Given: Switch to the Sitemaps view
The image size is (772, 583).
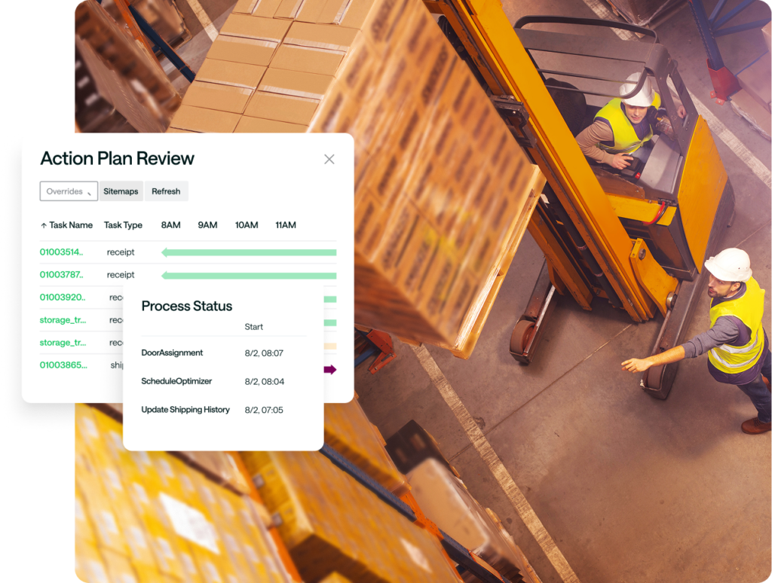Looking at the screenshot, I should 121,191.
